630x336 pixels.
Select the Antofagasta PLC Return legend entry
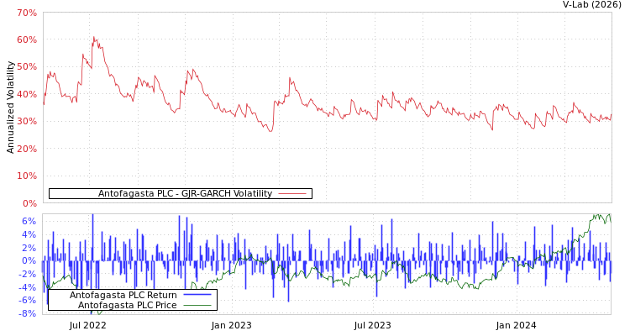[x=123, y=295]
